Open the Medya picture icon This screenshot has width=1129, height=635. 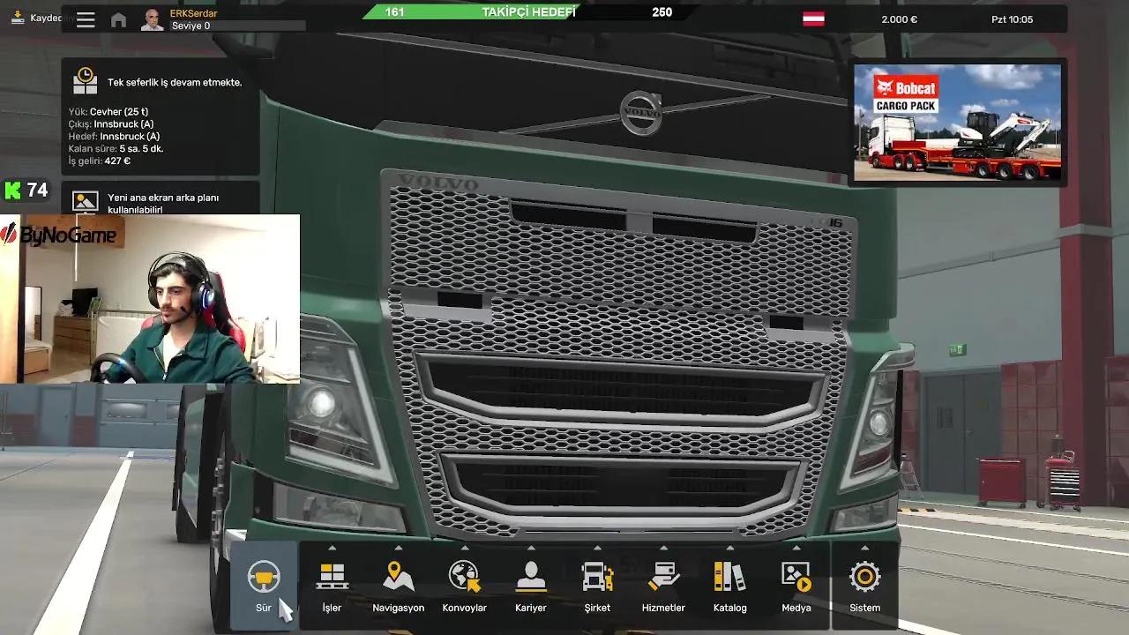click(x=796, y=577)
